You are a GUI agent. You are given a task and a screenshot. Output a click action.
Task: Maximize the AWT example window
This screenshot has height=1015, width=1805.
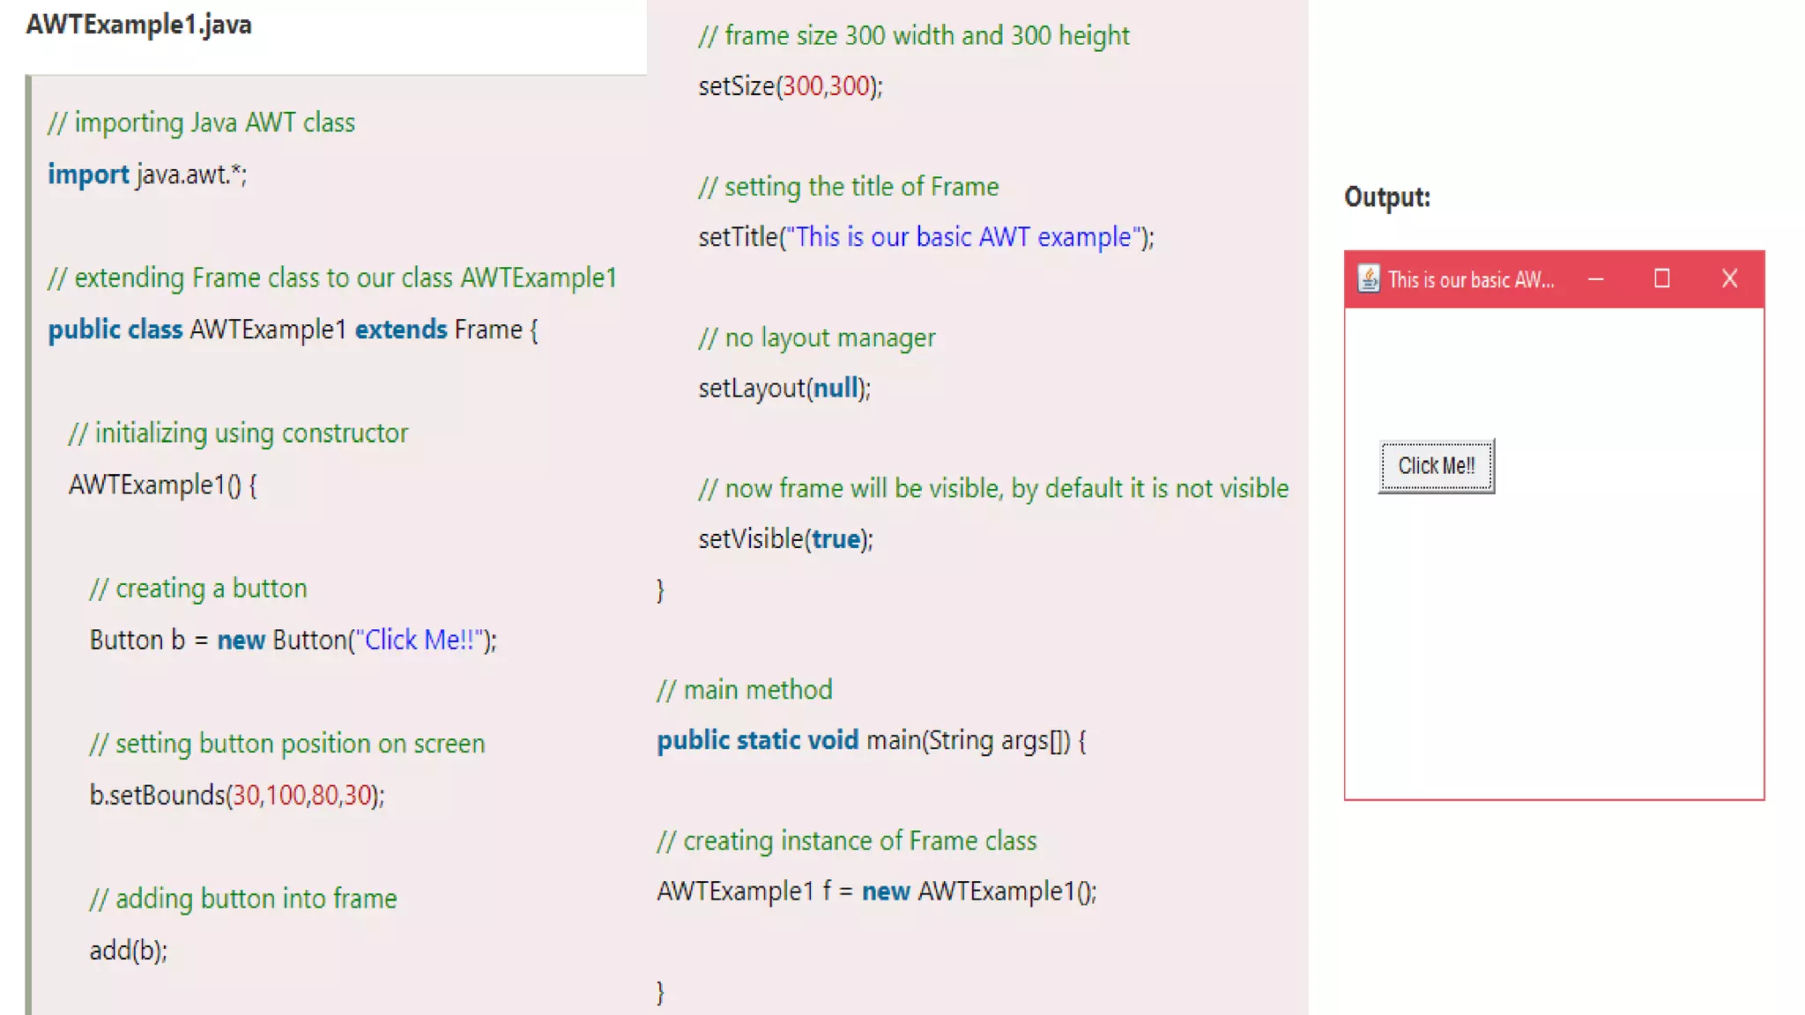pyautogui.click(x=1661, y=279)
